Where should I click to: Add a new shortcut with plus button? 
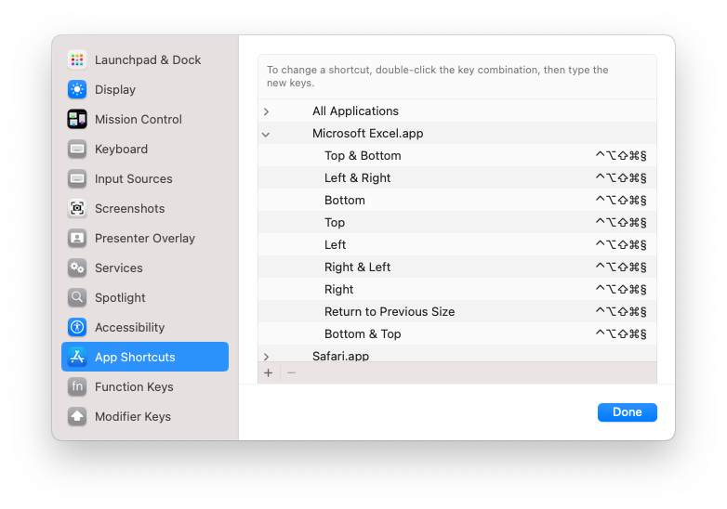coord(269,372)
